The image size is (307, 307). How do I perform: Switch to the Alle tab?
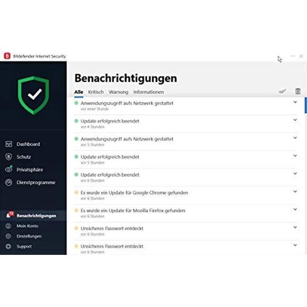[79, 92]
